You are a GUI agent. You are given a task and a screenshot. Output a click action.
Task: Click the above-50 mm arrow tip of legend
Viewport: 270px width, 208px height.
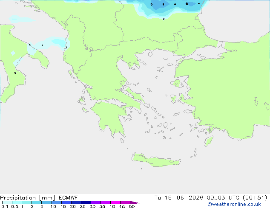click(135, 202)
